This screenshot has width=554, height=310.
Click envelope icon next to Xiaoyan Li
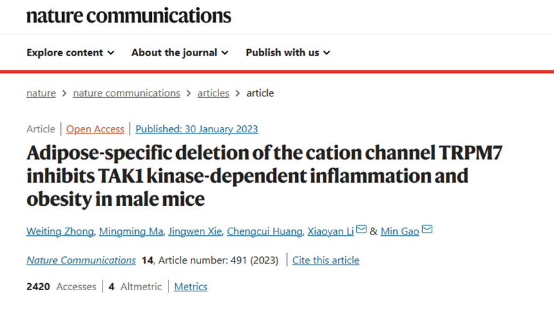click(x=361, y=230)
